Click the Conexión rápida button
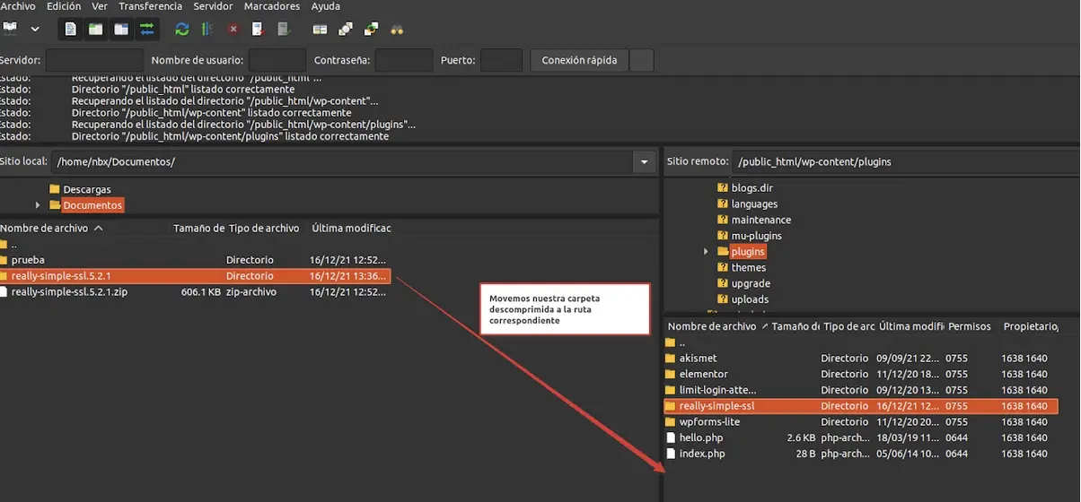 [579, 60]
